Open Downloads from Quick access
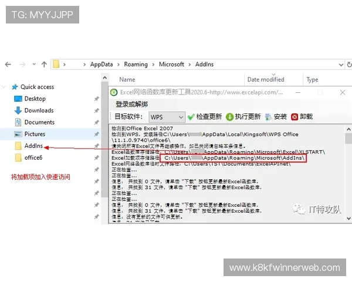This screenshot has height=282, width=352. click(39, 110)
